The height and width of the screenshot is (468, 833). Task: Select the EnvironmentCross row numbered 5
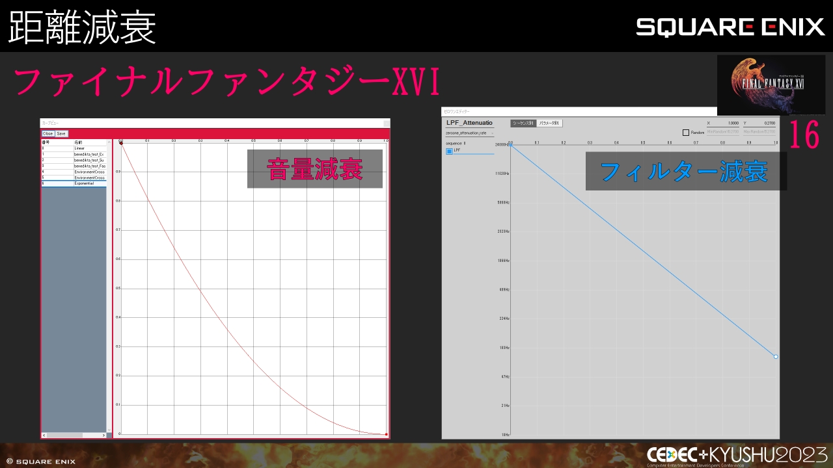click(74, 177)
